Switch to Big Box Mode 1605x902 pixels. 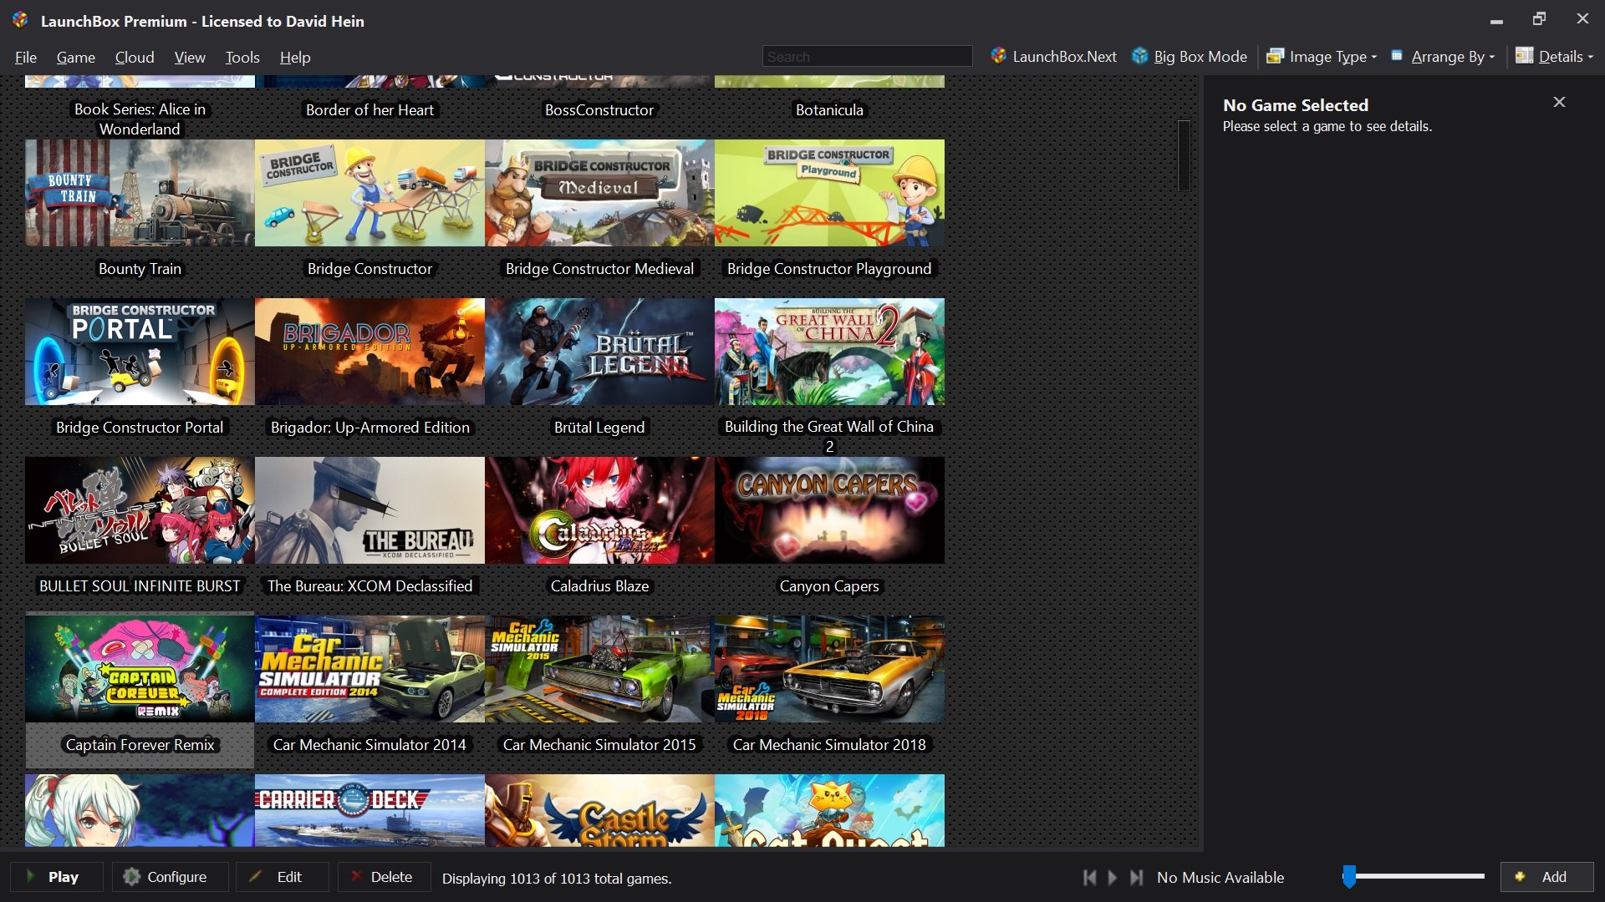pos(1190,57)
